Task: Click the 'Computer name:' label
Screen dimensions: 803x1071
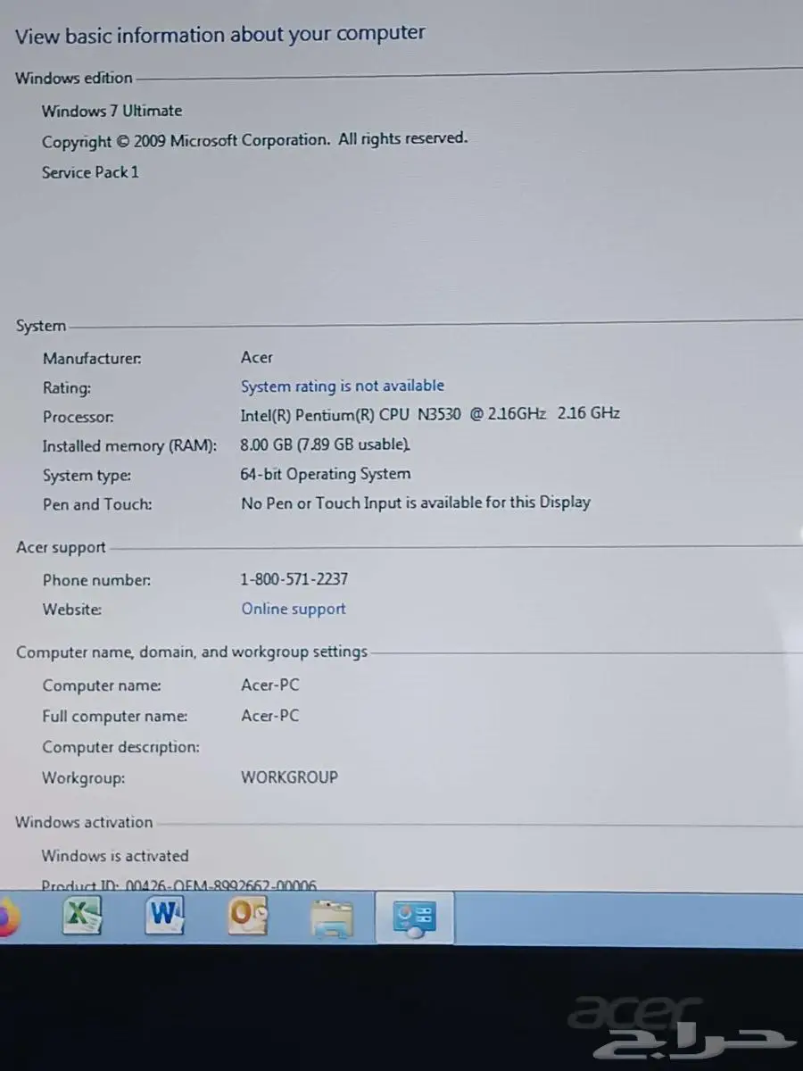Action: (102, 686)
